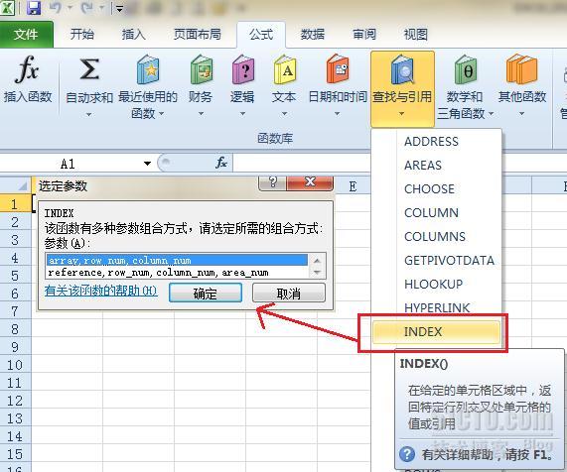
Task: Expand the AutoSum dropdown arrow
Action: [88, 114]
